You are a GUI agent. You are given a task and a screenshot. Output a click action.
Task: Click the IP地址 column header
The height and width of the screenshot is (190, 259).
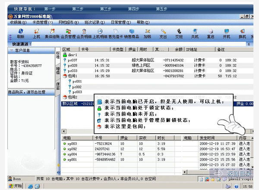pos(199,49)
